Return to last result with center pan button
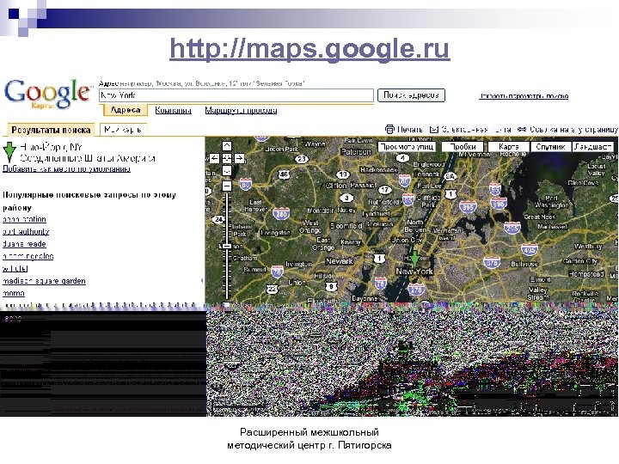 pos(227,158)
